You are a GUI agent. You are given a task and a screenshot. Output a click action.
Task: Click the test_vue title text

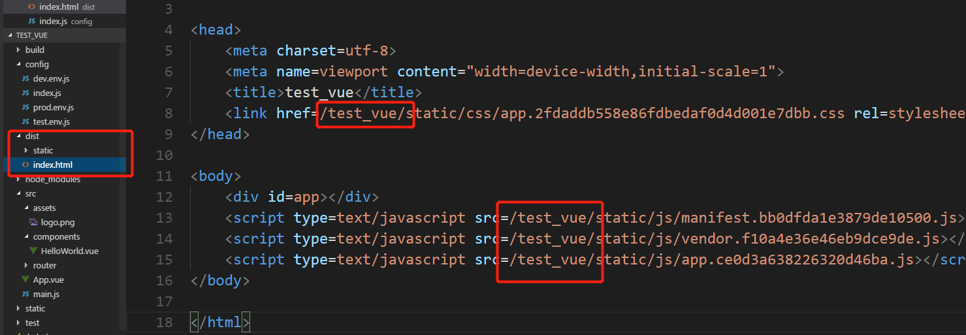[x=319, y=92]
